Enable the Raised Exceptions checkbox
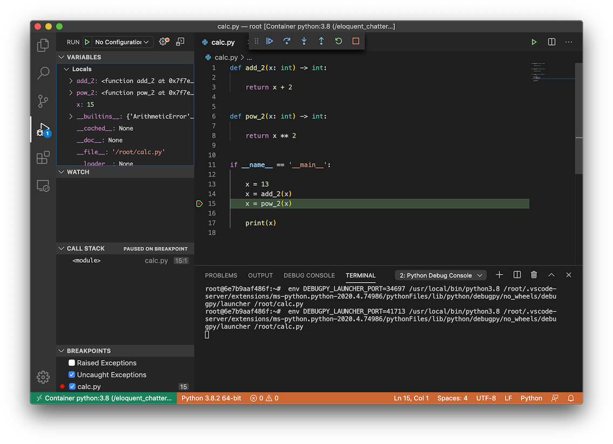The width and height of the screenshot is (613, 444). [x=72, y=363]
